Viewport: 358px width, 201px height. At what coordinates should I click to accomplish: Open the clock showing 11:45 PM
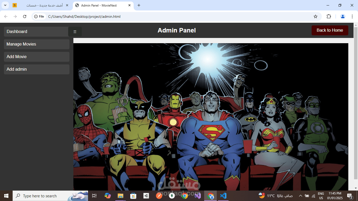point(335,196)
